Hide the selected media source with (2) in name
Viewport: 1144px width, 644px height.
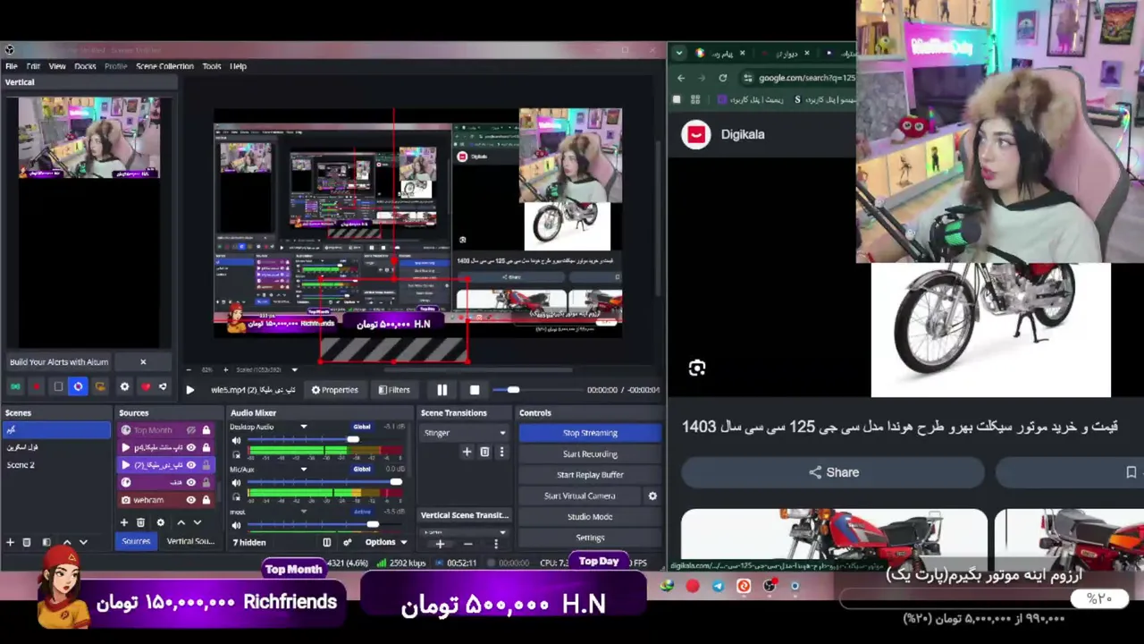point(190,465)
